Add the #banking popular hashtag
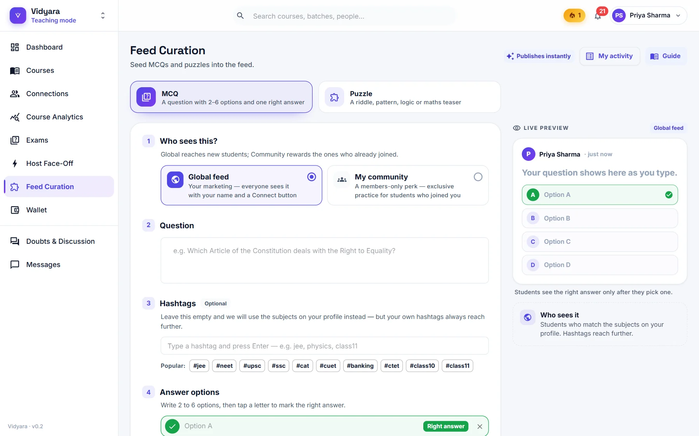This screenshot has height=436, width=699. pyautogui.click(x=360, y=366)
